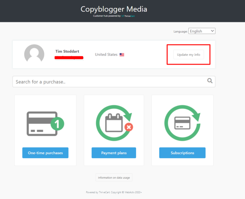Click Information on data usage button
Viewport: 245px width, 199px height.
(114, 177)
